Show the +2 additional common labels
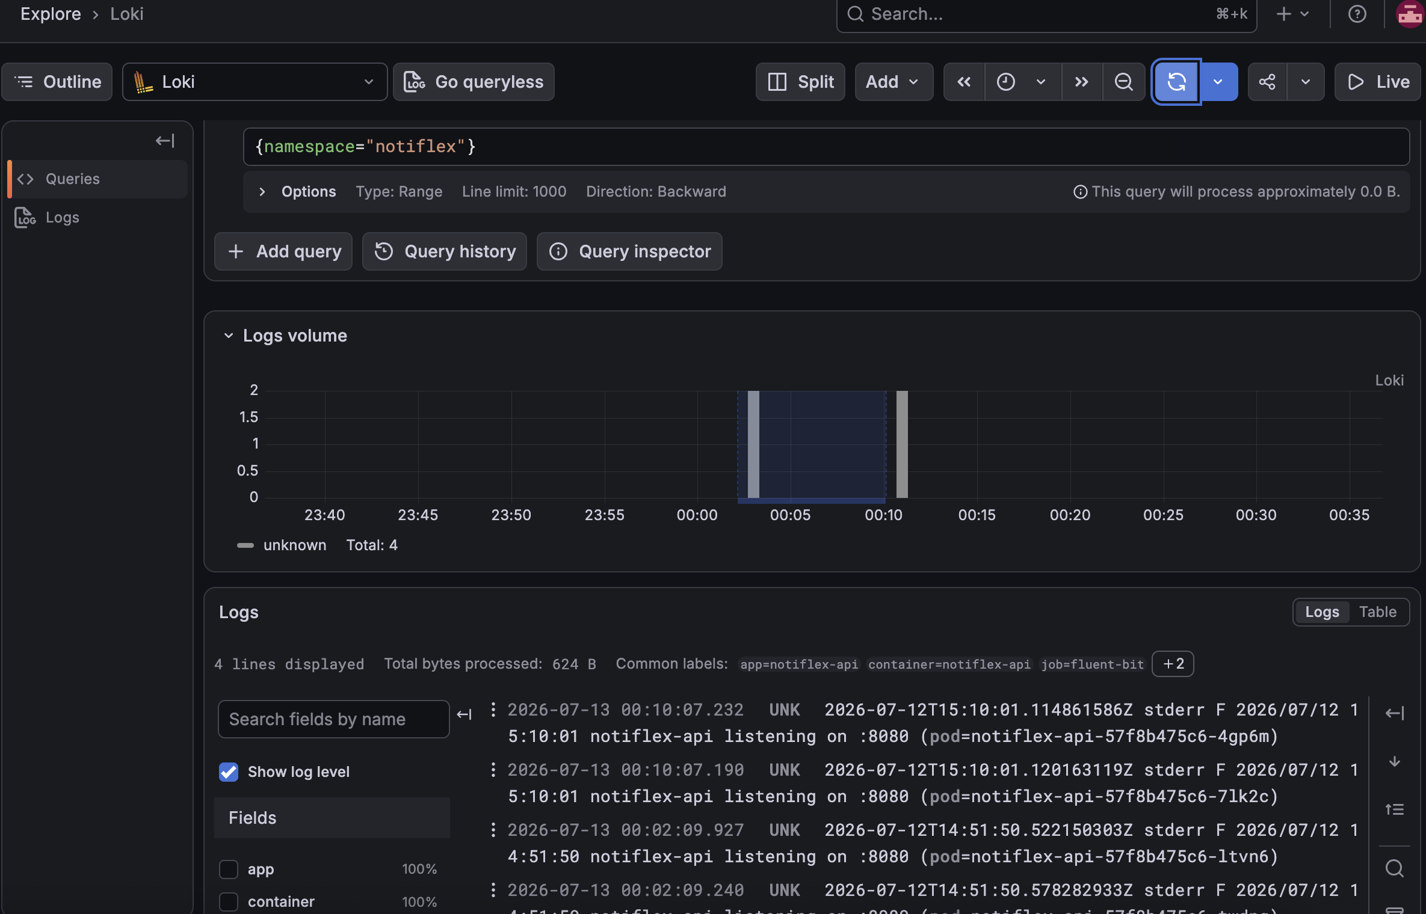Screen dimensions: 1426x914 pyautogui.click(x=1173, y=664)
